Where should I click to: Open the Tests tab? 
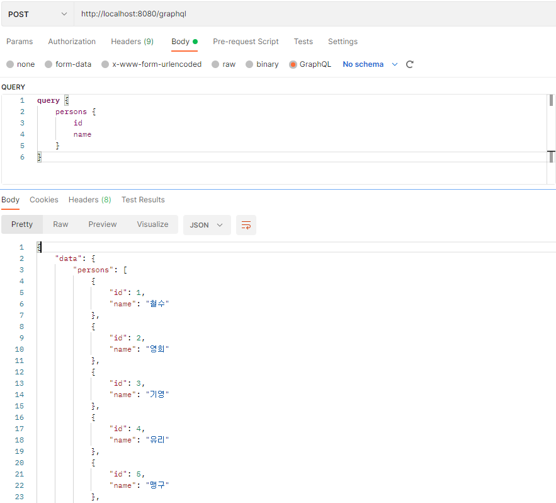coord(303,42)
